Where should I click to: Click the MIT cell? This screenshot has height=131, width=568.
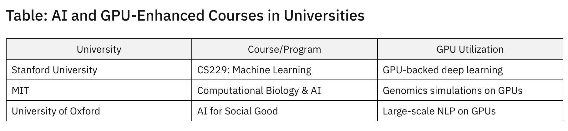pyautogui.click(x=20, y=90)
